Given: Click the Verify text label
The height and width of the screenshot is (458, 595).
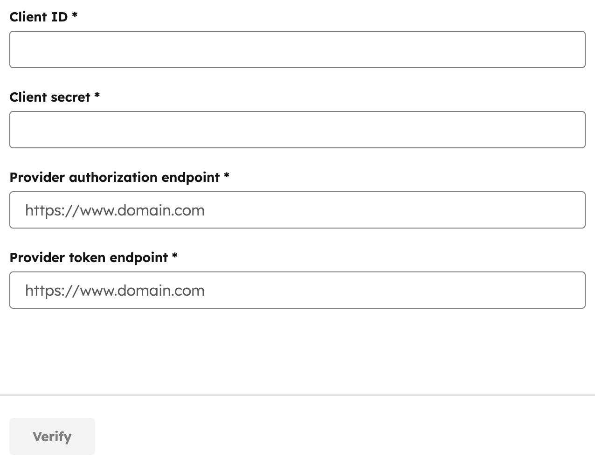Looking at the screenshot, I should click(52, 437).
